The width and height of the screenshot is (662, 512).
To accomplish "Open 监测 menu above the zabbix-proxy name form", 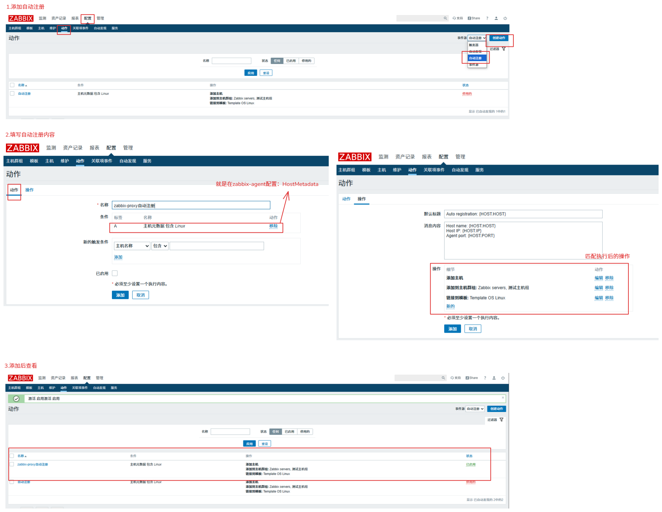I will pos(51,148).
